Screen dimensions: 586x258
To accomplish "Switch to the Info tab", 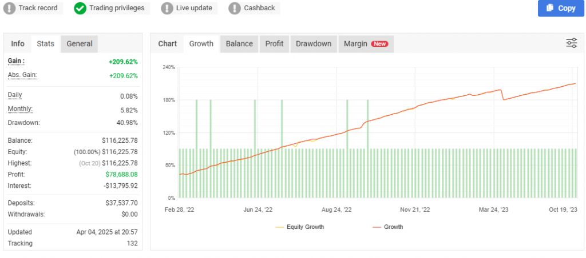I will pyautogui.click(x=18, y=44).
